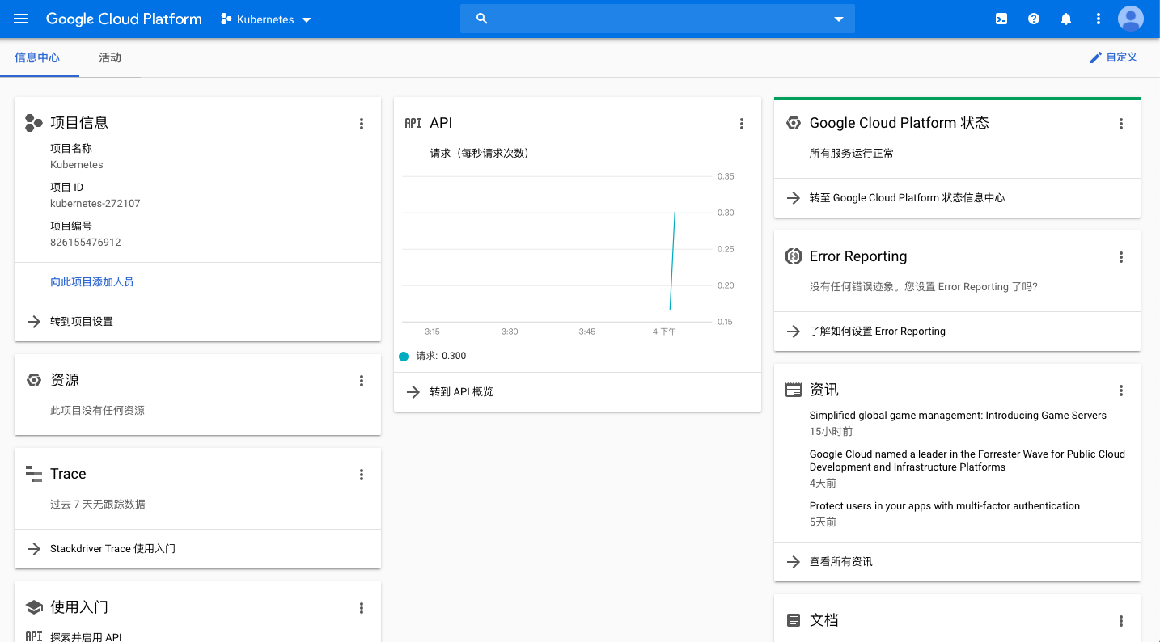The image size is (1160, 642).
Task: Click the 自定义 customize button
Action: click(x=1114, y=57)
